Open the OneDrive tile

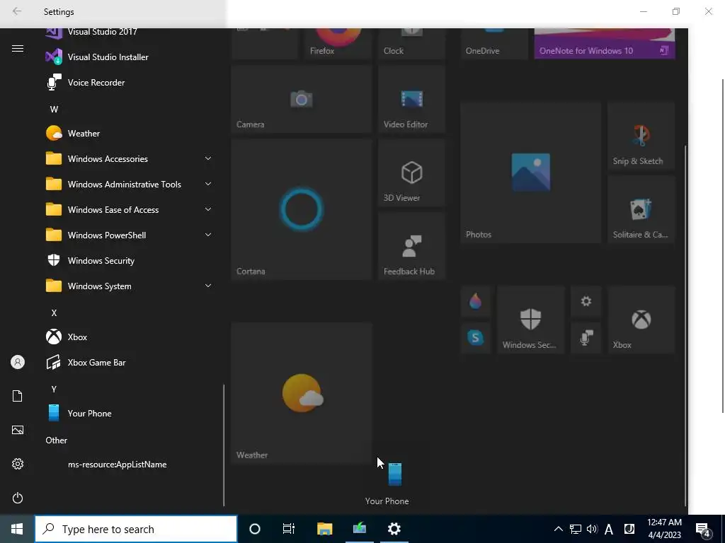point(493,43)
